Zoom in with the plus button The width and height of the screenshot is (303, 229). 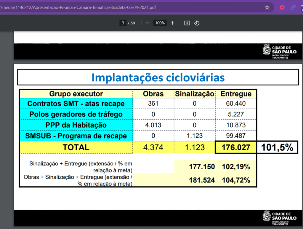click(x=173, y=23)
